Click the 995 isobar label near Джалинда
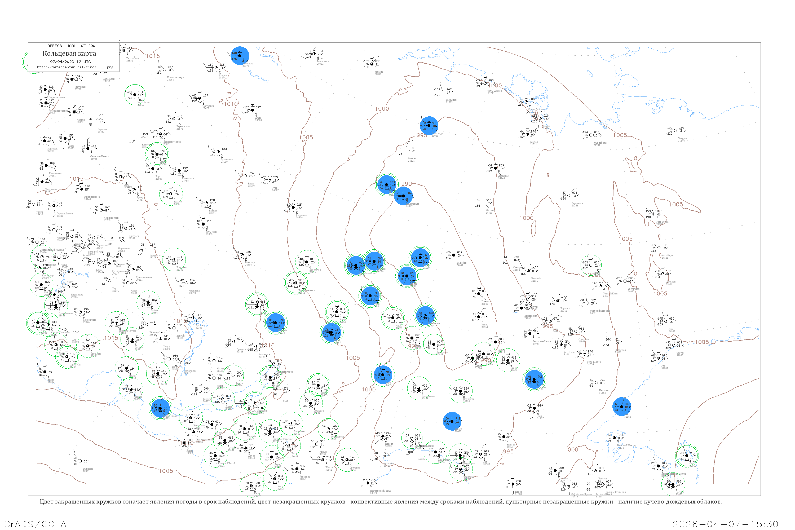795x530 pixels. pos(422,135)
